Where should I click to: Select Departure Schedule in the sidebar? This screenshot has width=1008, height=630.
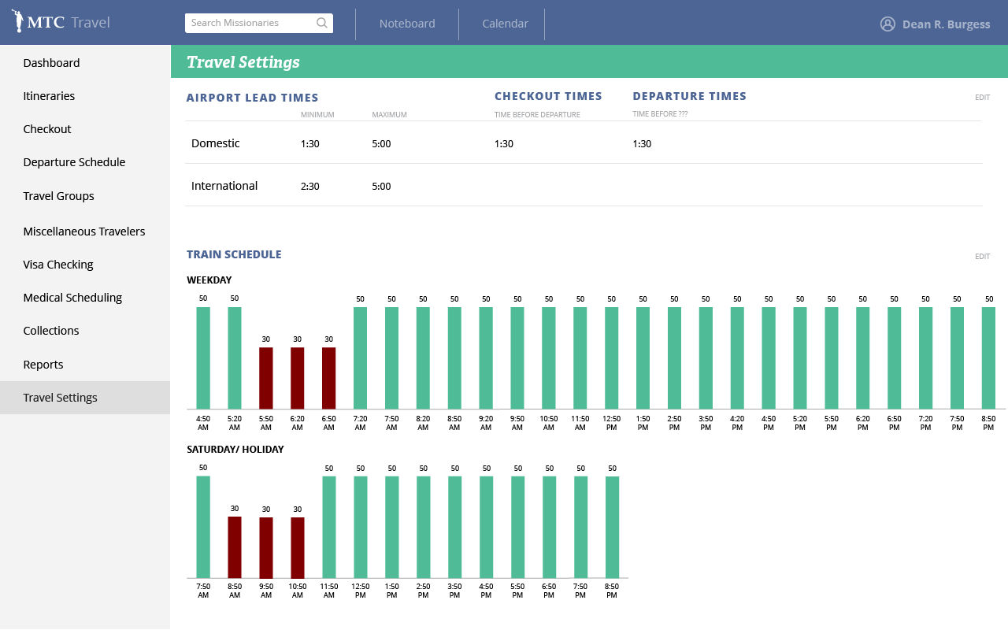[74, 162]
